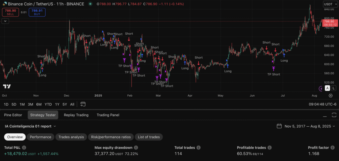Click the 786.91 BUY button
Image resolution: width=339 pixels, height=161 pixels.
tap(37, 12)
